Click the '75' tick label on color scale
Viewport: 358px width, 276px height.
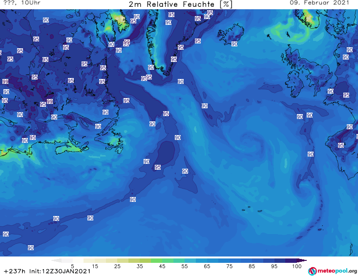tap(229, 266)
